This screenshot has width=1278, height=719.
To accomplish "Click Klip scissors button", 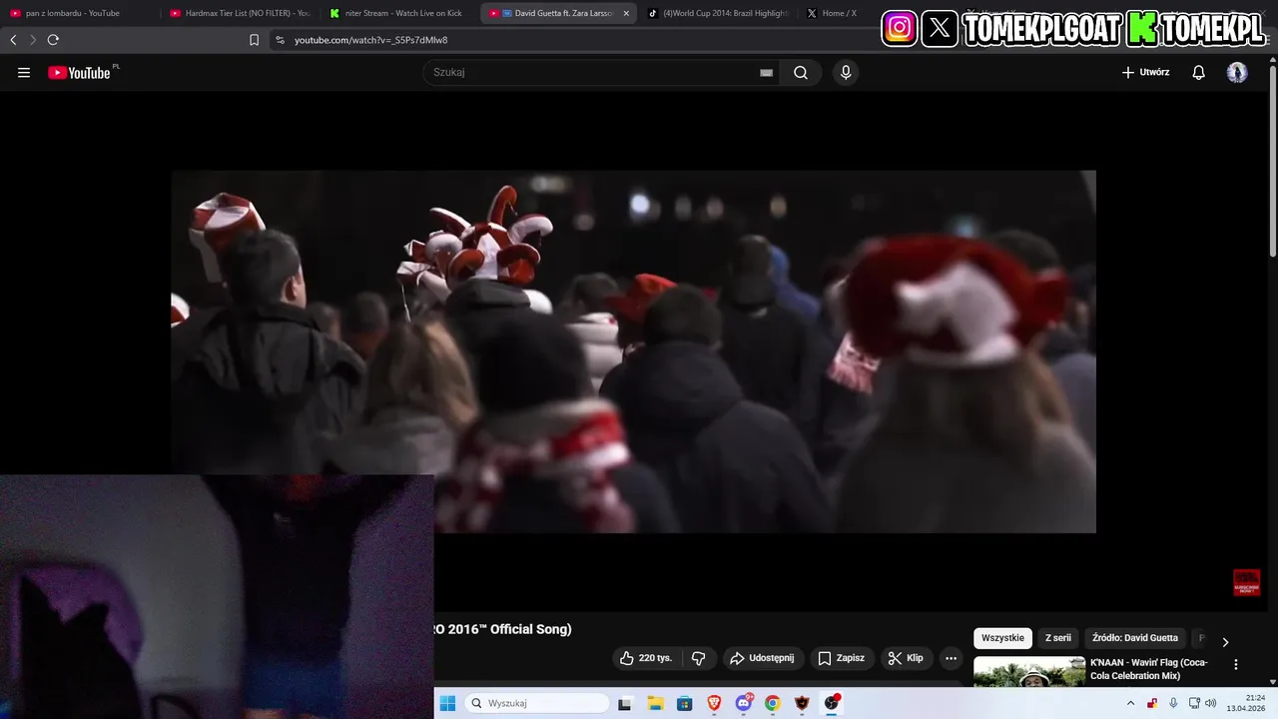I will 907,658.
